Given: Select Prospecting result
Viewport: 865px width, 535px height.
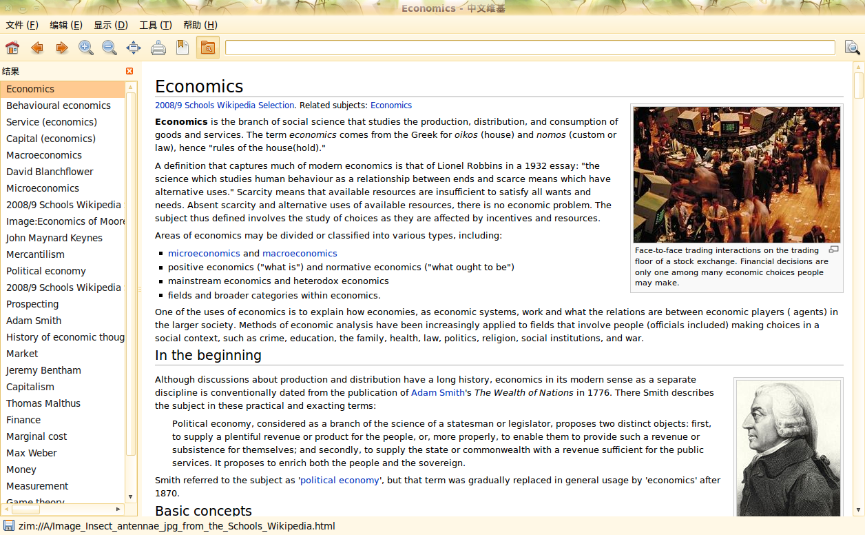Looking at the screenshot, I should [x=63, y=304].
